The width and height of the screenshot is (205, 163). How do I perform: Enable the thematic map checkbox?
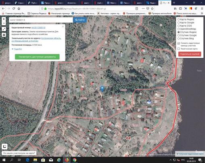pos(179,49)
